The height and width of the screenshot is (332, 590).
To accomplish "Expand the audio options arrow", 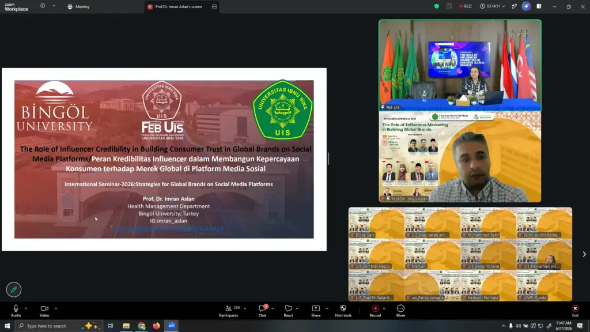I will (x=25, y=309).
